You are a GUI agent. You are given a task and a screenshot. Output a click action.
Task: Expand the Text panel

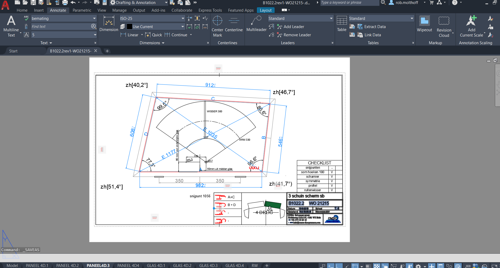(46, 43)
